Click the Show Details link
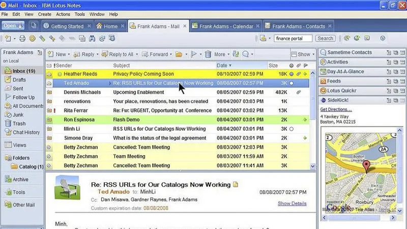The height and width of the screenshot is (229, 407). (292, 204)
